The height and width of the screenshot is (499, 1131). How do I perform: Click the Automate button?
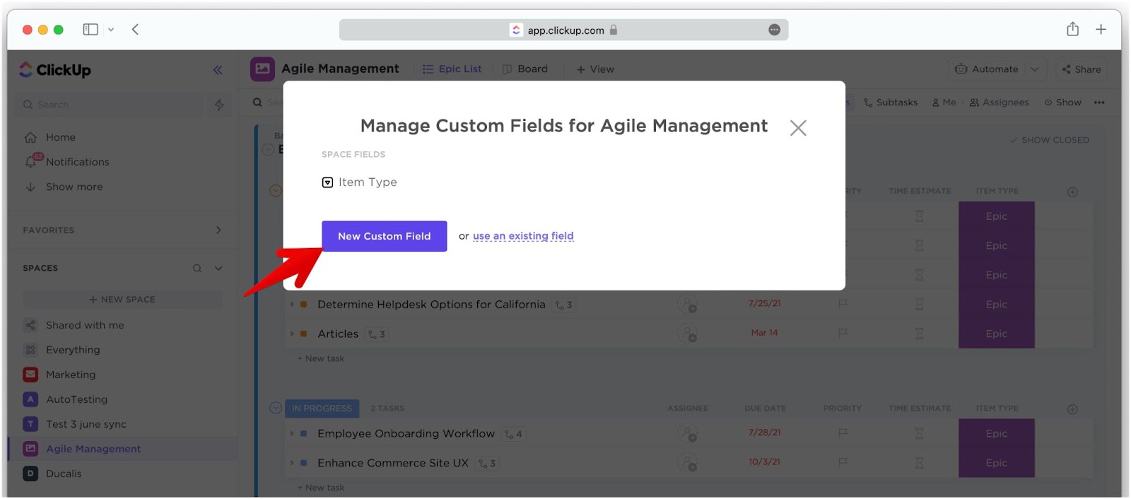point(987,69)
